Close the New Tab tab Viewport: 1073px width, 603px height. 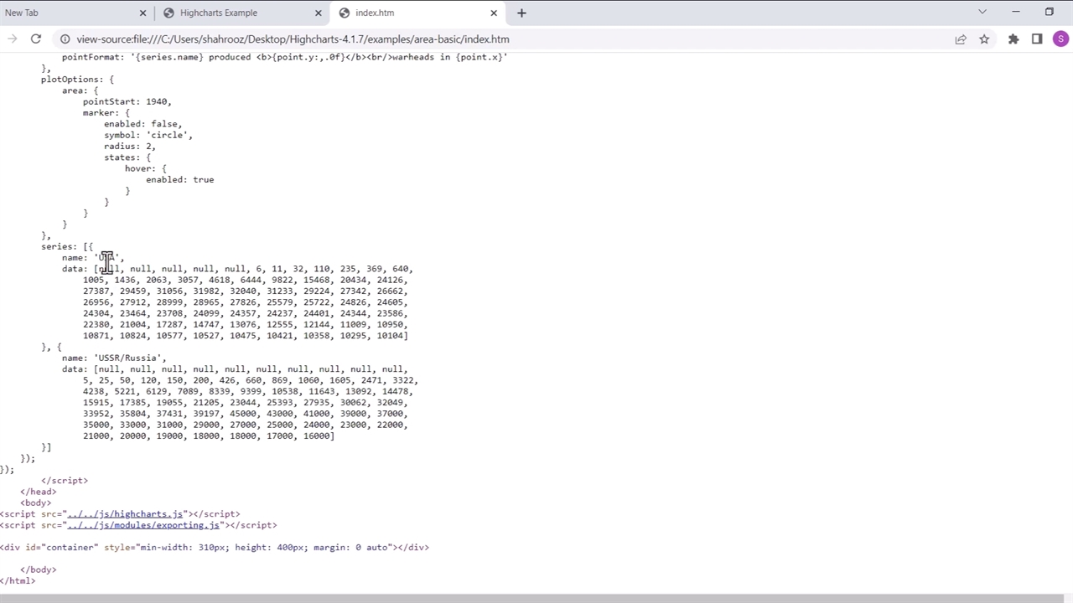(x=143, y=13)
